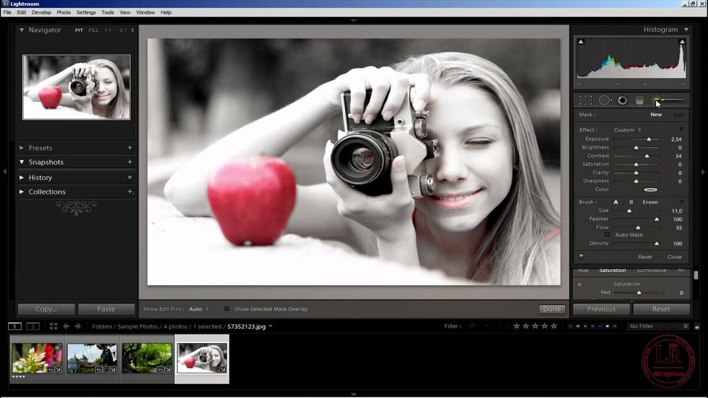Open the Photo menu
The height and width of the screenshot is (398, 708).
64,12
